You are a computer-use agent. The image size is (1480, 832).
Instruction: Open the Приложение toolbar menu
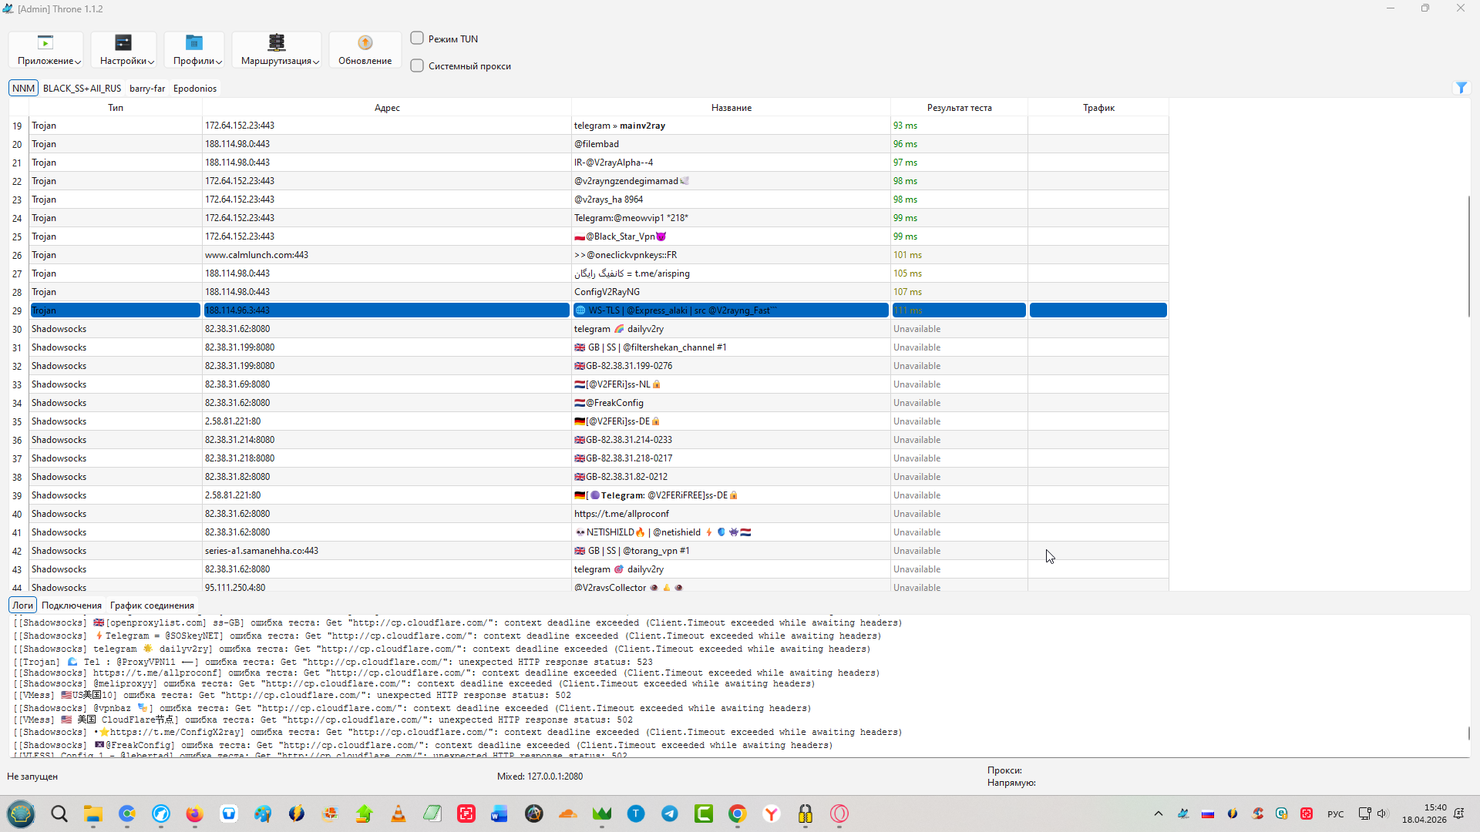(46, 50)
